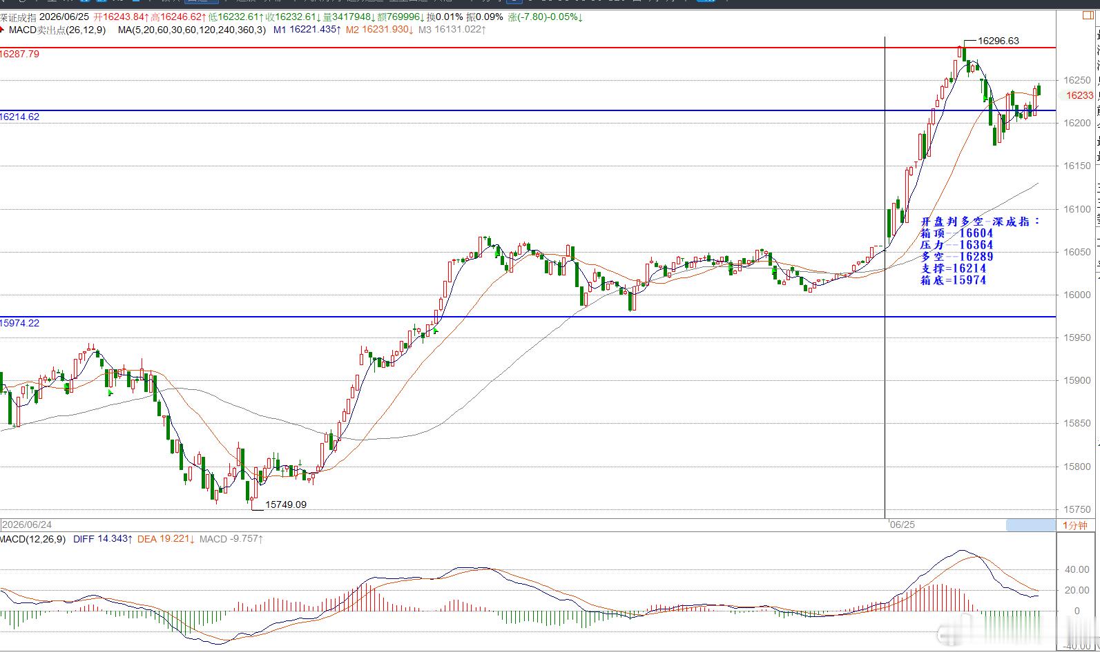Click the high marker 16296.63
1100x657 pixels.
point(998,41)
